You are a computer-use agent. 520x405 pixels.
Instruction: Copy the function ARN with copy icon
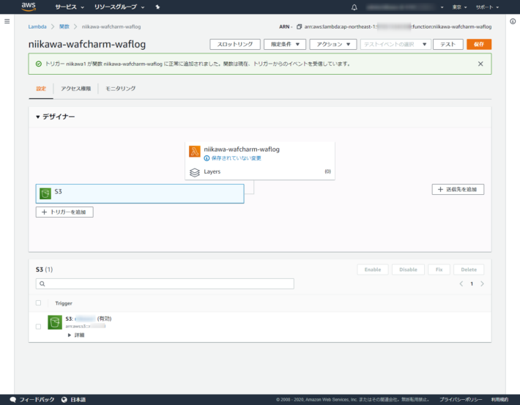tap(299, 26)
